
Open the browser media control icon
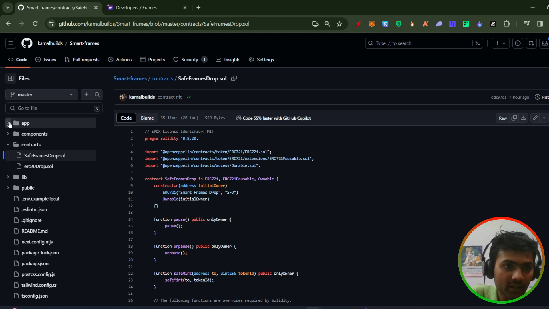pos(526,24)
